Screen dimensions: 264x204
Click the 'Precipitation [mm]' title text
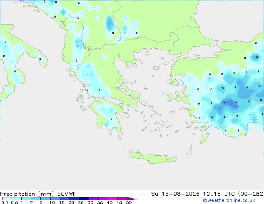27,194
